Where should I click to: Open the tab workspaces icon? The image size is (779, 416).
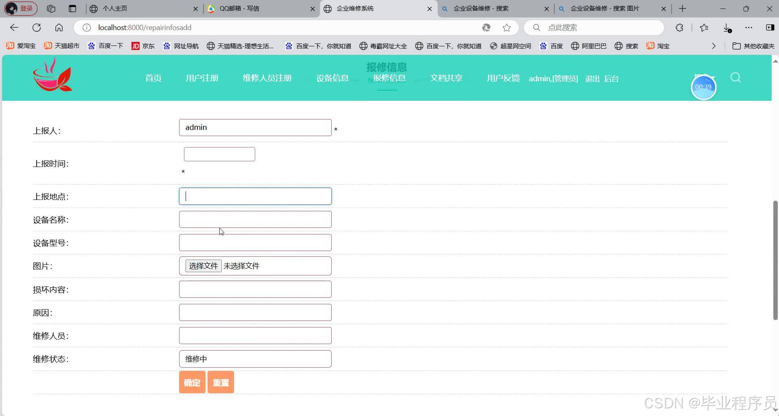point(51,9)
